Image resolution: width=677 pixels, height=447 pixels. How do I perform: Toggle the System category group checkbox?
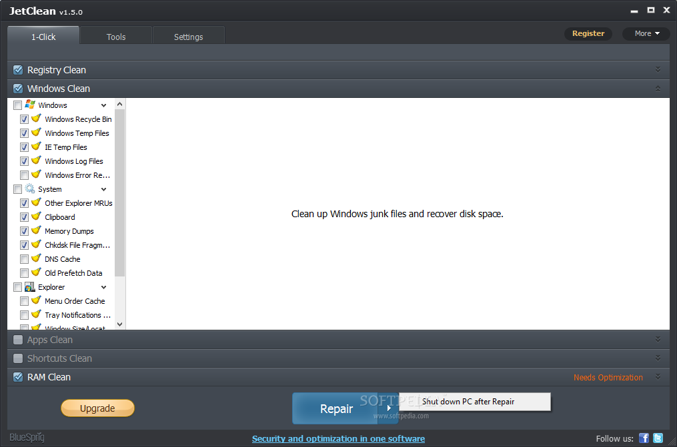click(18, 189)
